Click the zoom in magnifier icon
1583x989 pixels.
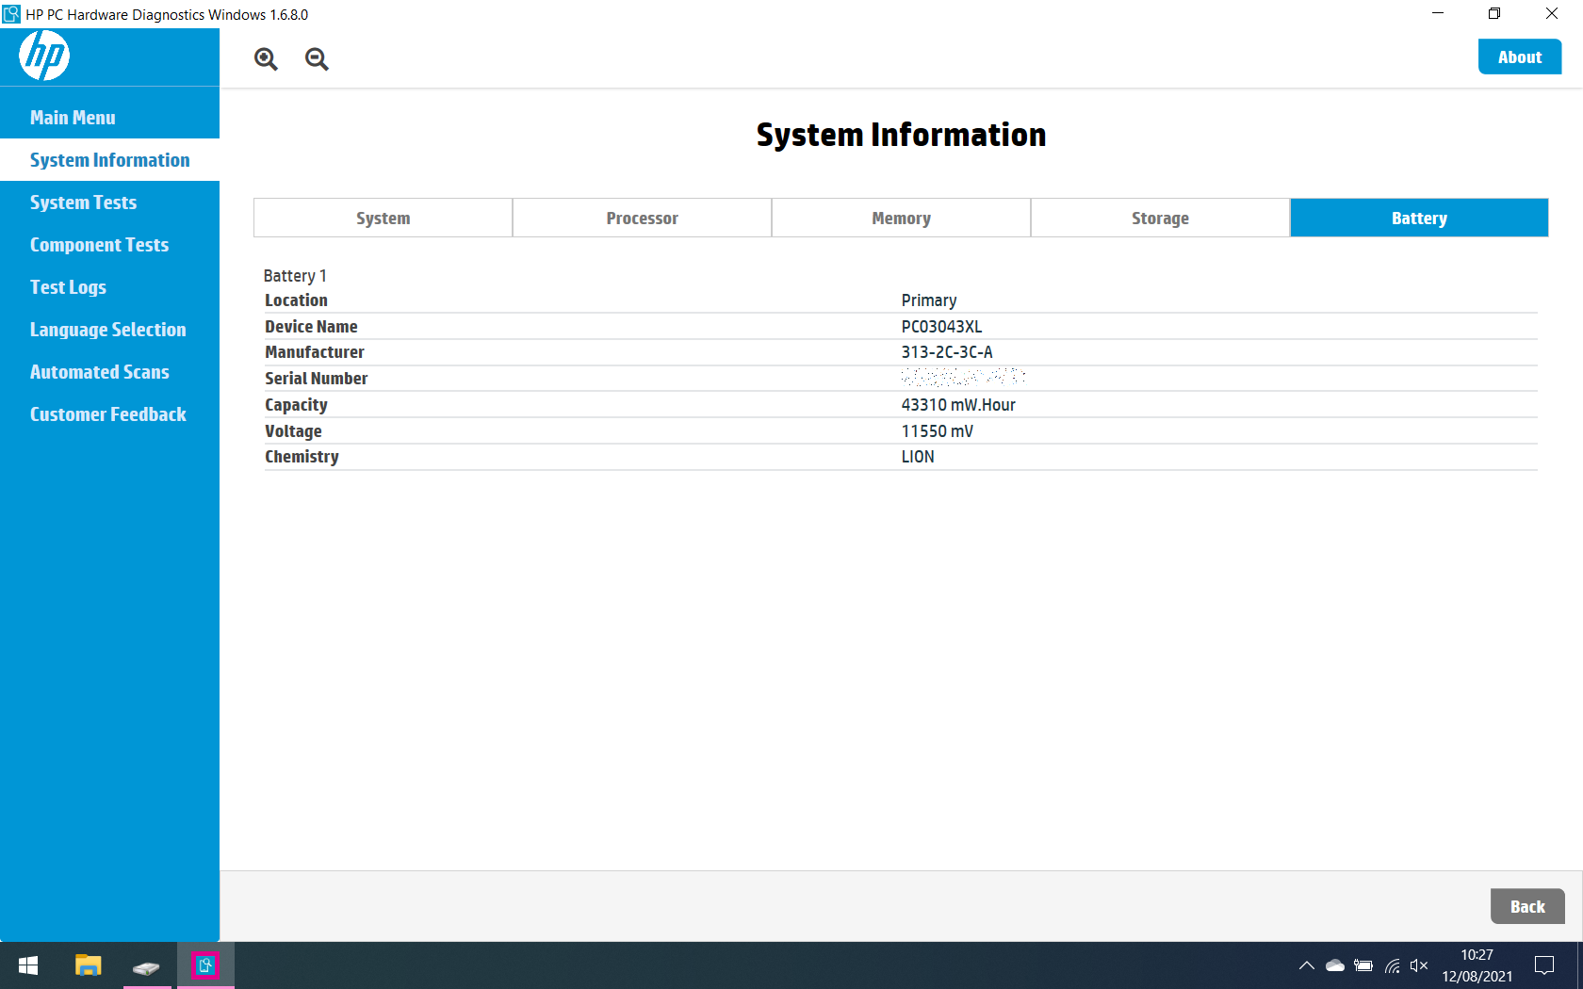[266, 59]
